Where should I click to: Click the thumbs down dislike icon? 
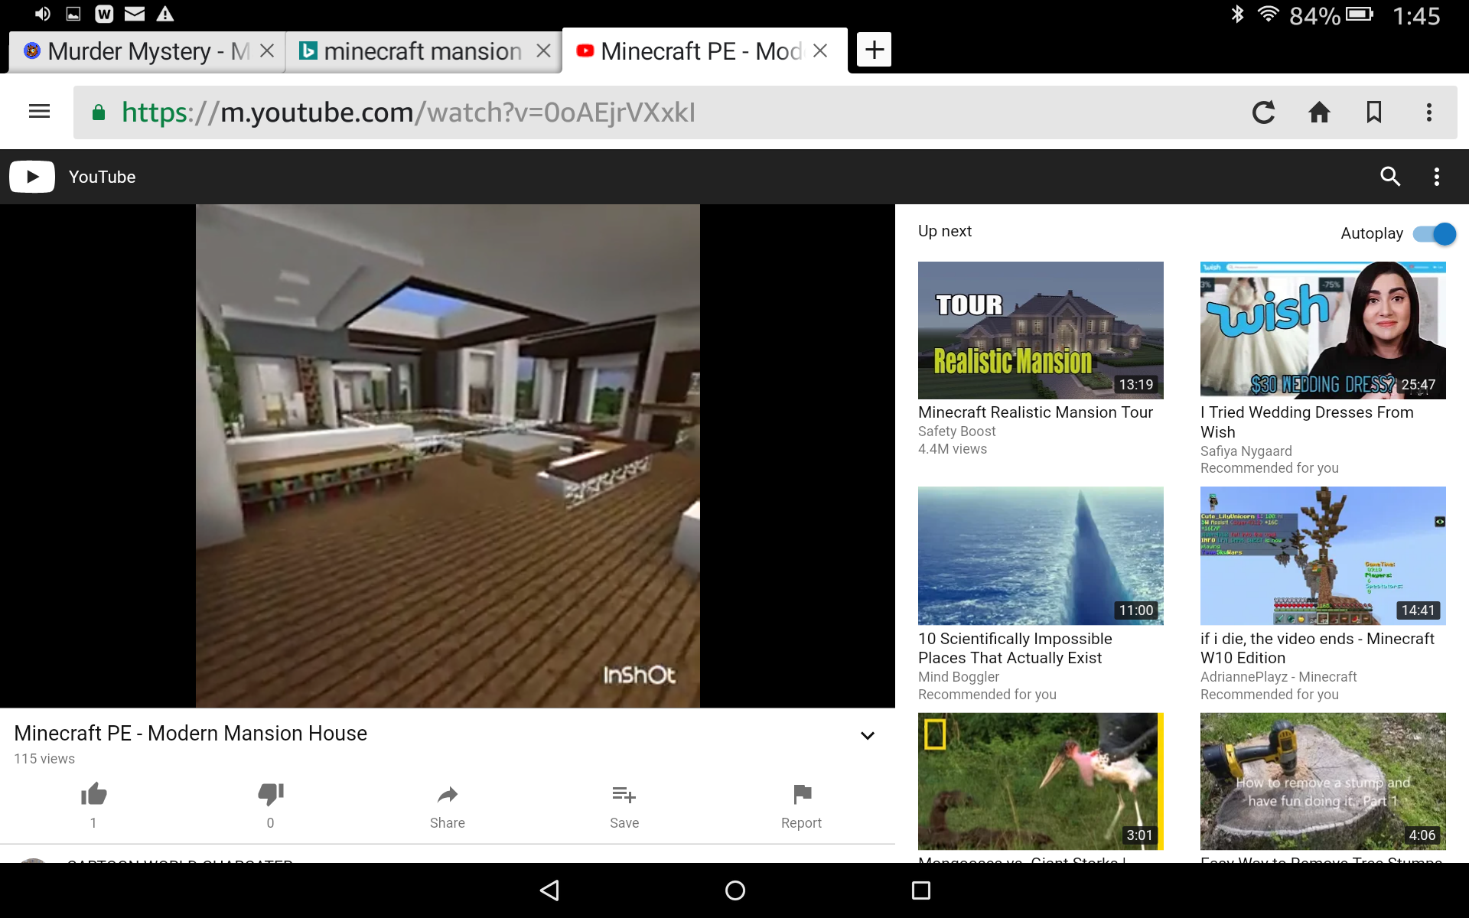tap(270, 795)
